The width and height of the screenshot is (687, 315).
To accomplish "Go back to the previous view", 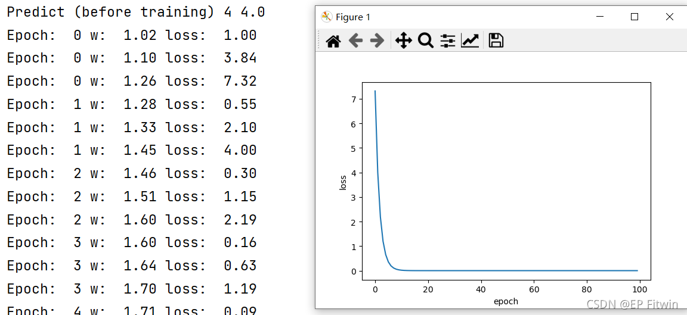I will 355,41.
